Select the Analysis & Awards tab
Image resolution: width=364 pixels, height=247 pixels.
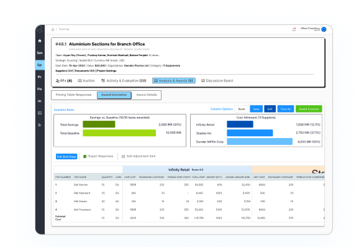[174, 81]
